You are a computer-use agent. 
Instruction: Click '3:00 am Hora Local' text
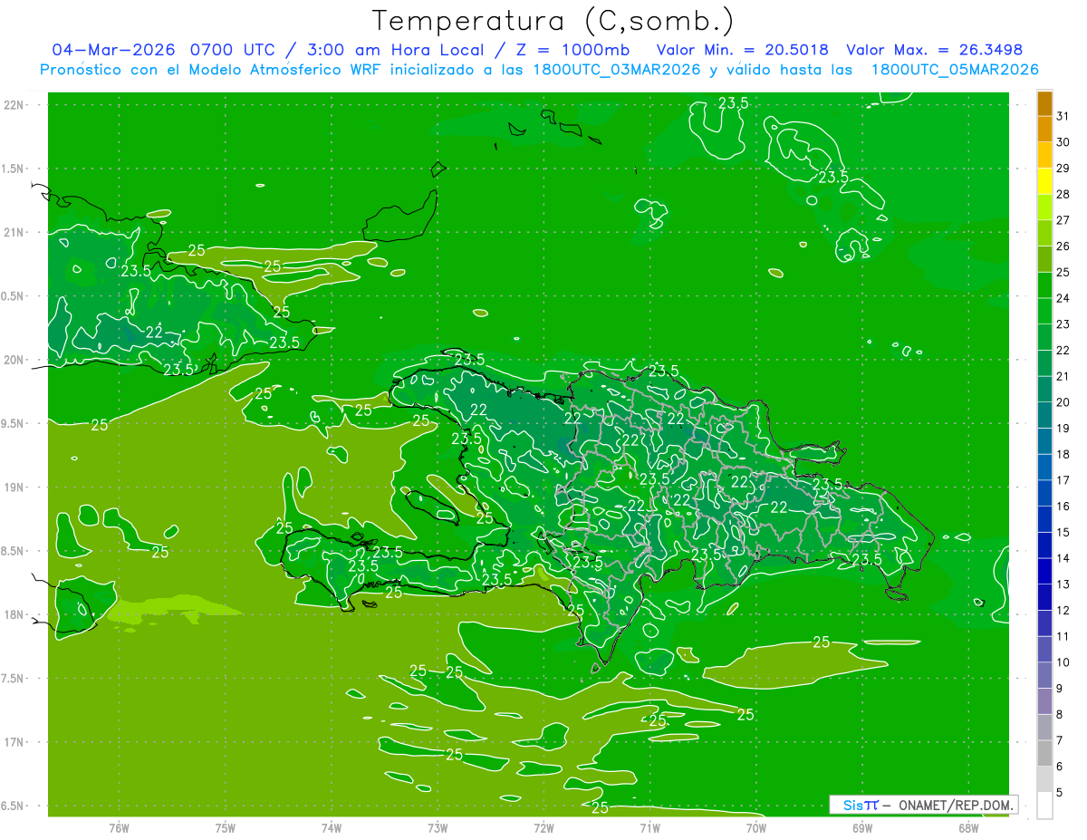393,49
